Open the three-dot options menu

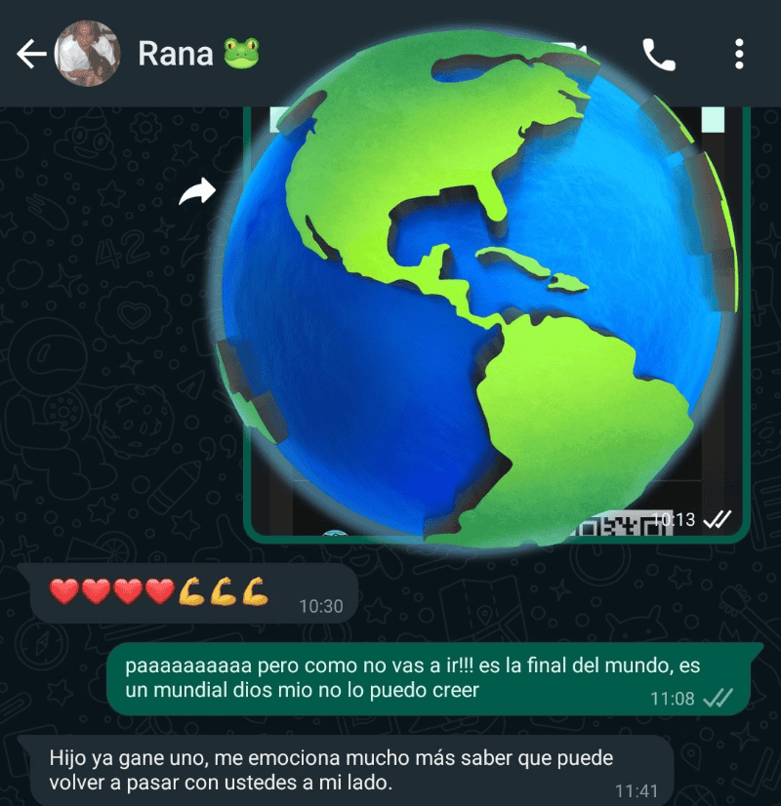pyautogui.click(x=739, y=54)
